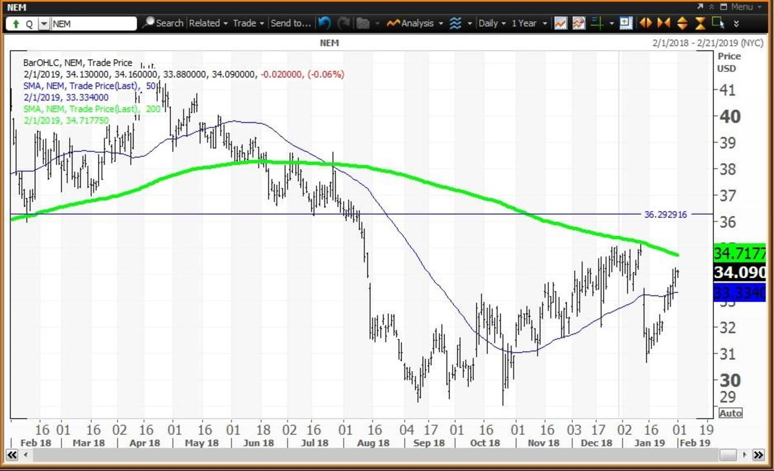Open the Analysis menu

click(415, 23)
